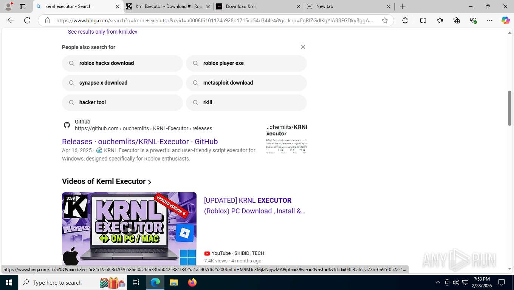Viewport: 514px width, 290px height.
Task: Click the YouTube · SKIBIDI TECH source text
Action: (x=238, y=253)
